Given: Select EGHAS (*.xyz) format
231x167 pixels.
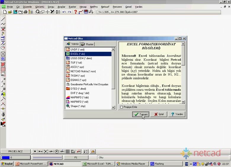Looking at the screenshot, I should tap(88, 80).
